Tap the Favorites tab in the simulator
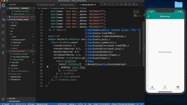The image size is (187, 105). pyautogui.click(x=152, y=88)
